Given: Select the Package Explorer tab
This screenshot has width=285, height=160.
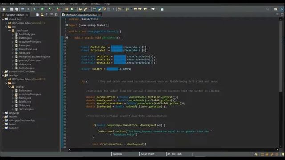Looking at the screenshot, I should (15, 15).
